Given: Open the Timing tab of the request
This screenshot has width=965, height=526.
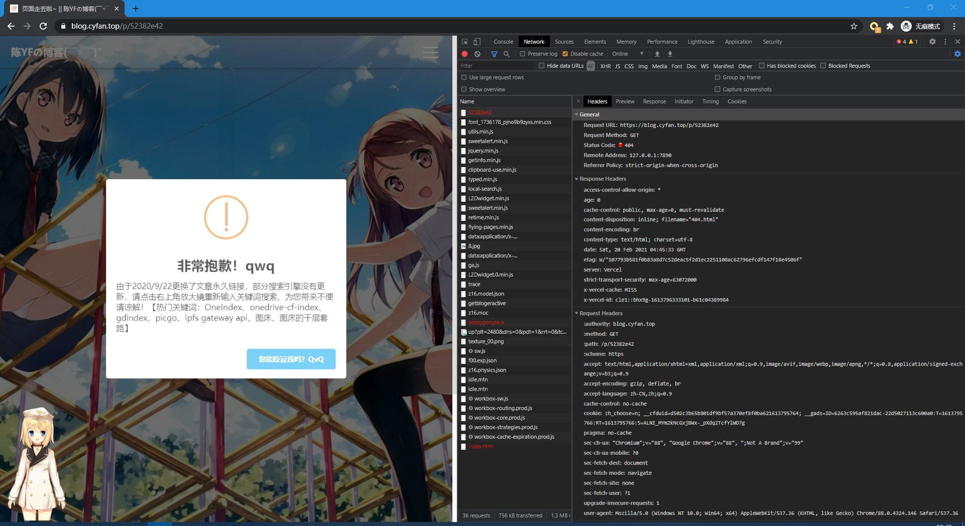Looking at the screenshot, I should (710, 101).
